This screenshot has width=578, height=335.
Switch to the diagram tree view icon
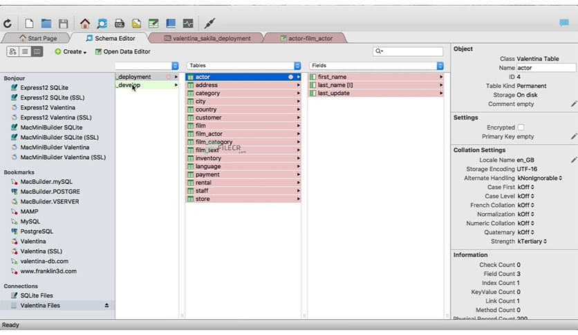pyautogui.click(x=12, y=51)
